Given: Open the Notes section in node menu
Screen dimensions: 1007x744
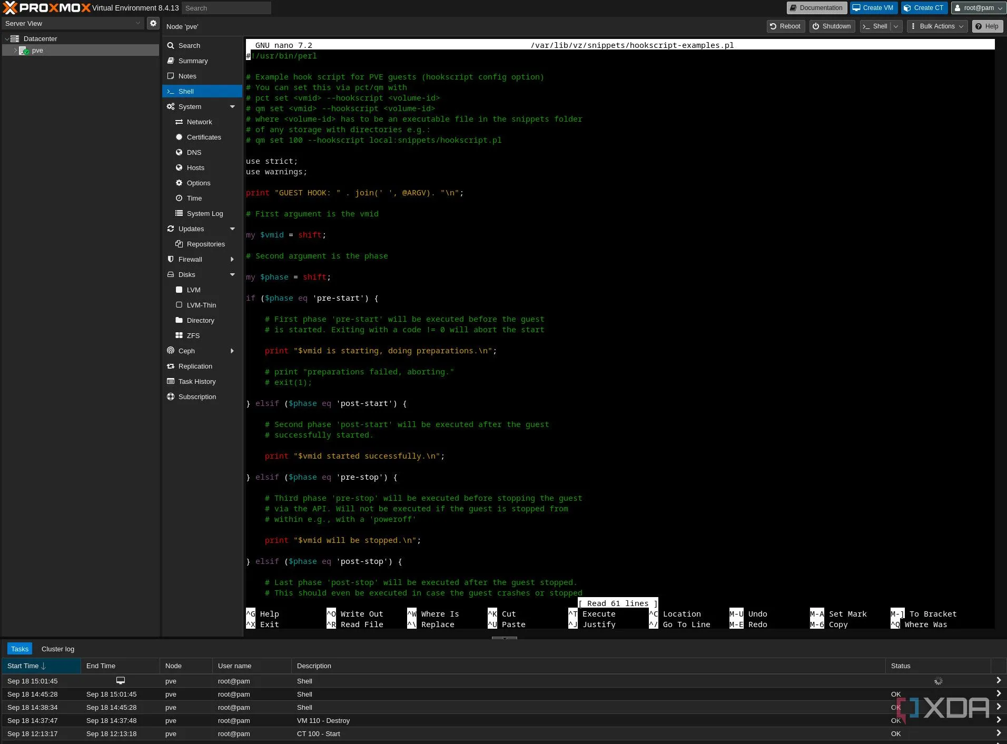Looking at the screenshot, I should (x=187, y=76).
